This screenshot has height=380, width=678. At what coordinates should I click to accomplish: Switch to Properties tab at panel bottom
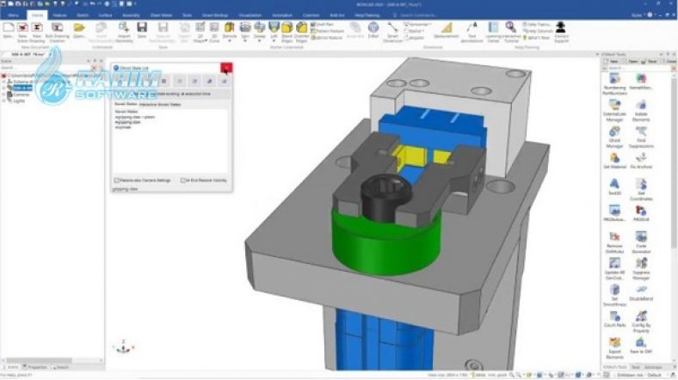[35, 367]
